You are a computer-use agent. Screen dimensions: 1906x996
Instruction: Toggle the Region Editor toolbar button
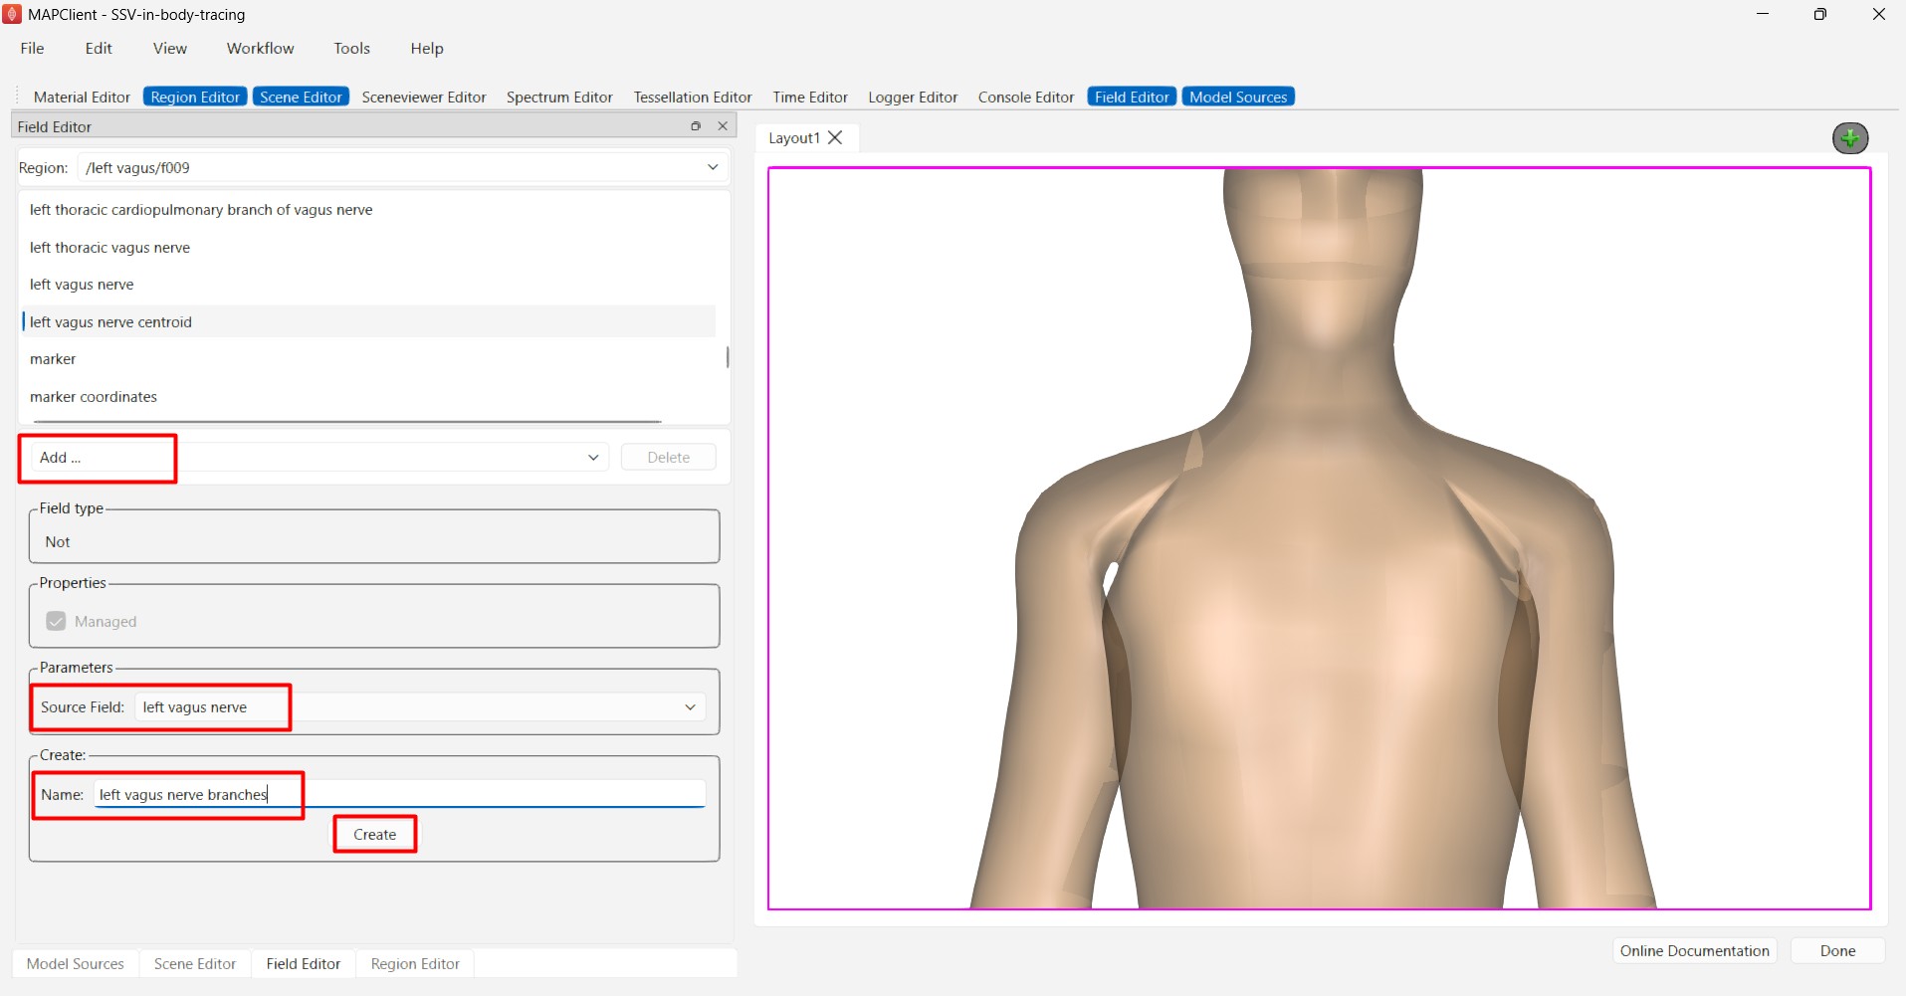tap(195, 97)
